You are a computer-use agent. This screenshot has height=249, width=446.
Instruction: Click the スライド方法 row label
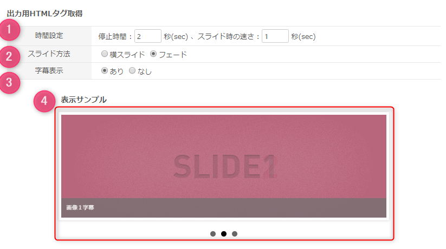49,54
